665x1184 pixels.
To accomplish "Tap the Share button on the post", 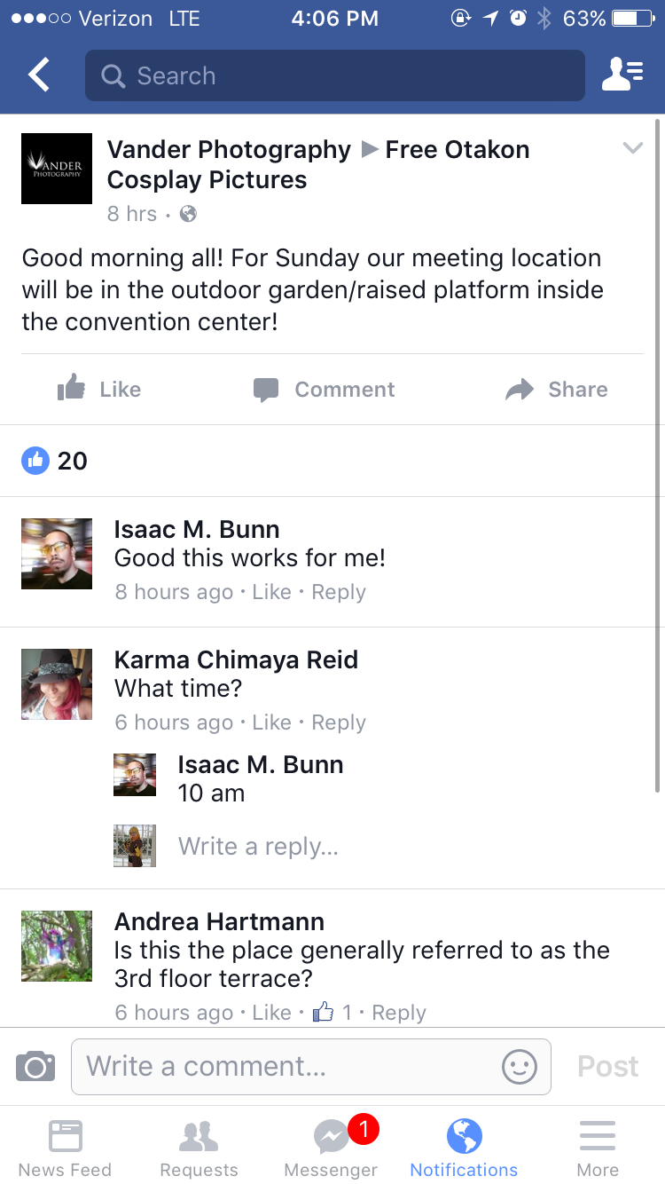I will coord(557,389).
